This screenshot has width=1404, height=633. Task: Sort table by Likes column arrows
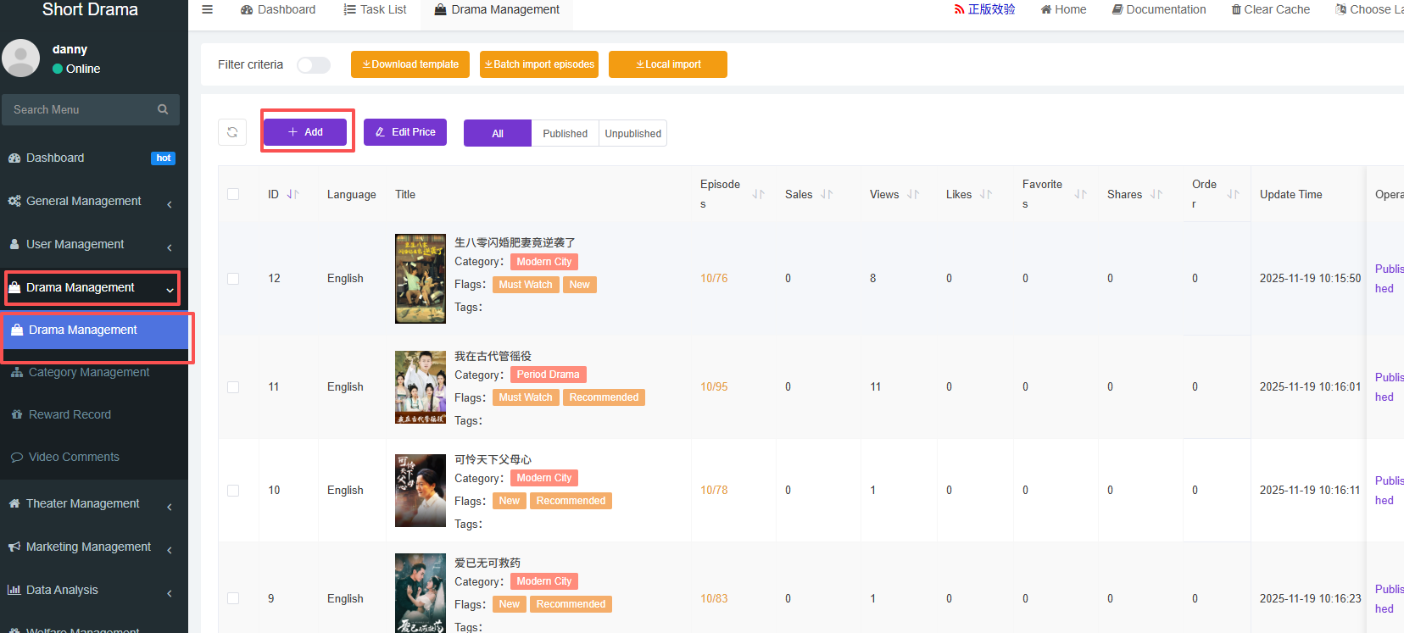click(986, 194)
